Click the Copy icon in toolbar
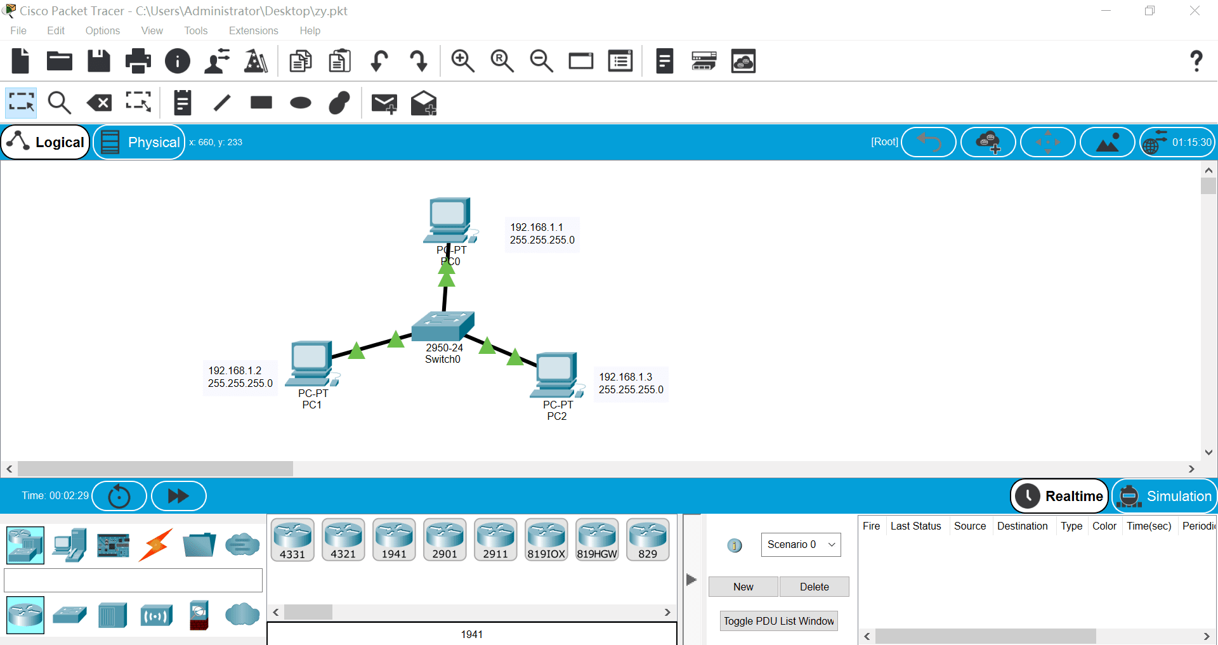 point(301,62)
